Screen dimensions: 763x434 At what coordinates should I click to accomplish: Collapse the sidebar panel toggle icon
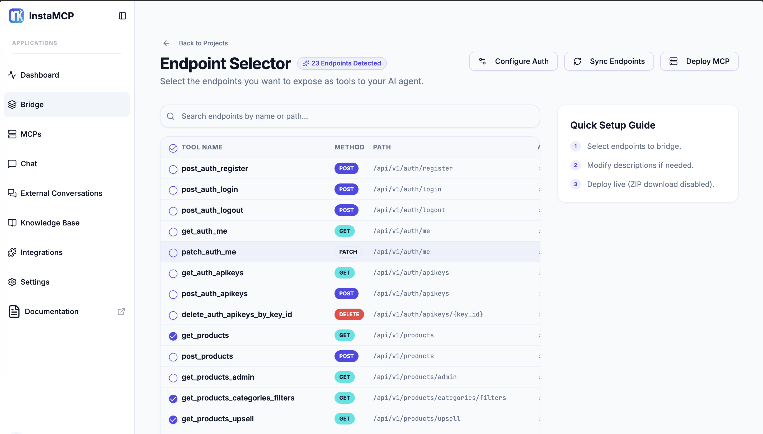pos(123,16)
